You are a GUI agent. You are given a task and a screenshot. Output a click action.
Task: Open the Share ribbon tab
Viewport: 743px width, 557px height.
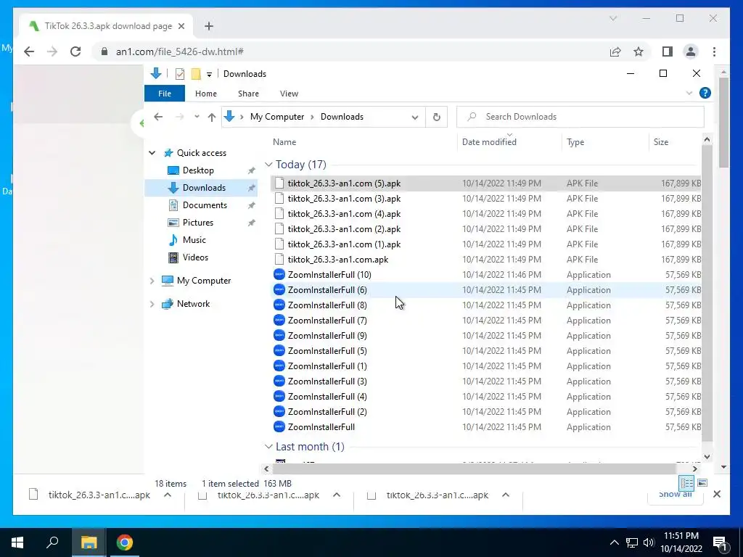[x=248, y=94]
